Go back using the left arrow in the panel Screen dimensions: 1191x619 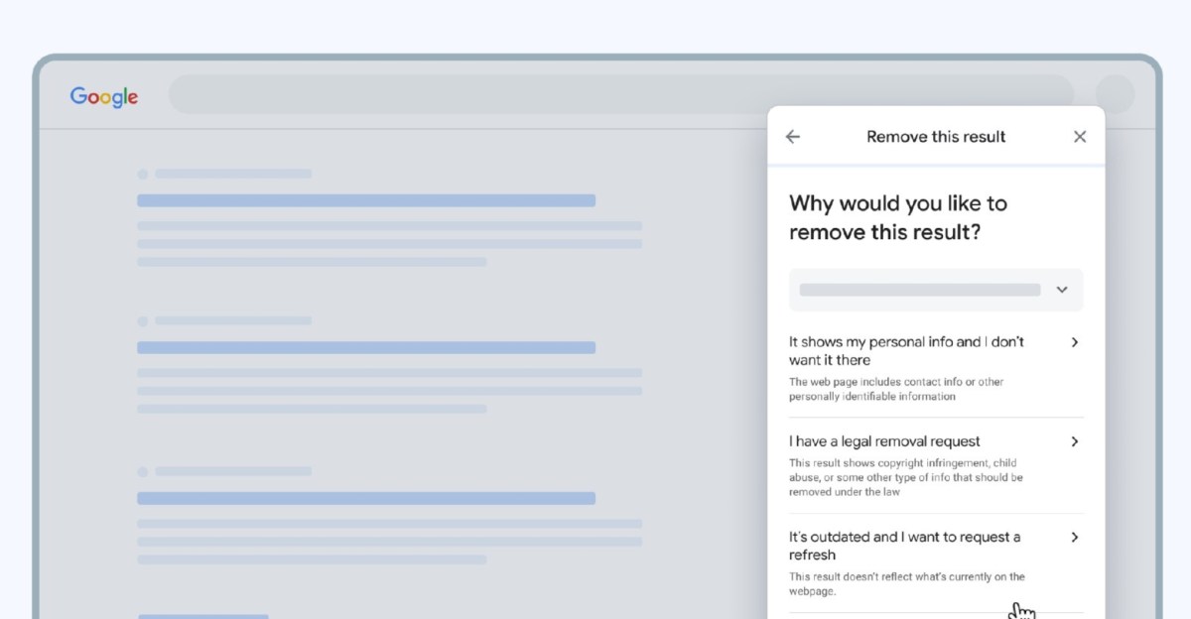point(792,137)
